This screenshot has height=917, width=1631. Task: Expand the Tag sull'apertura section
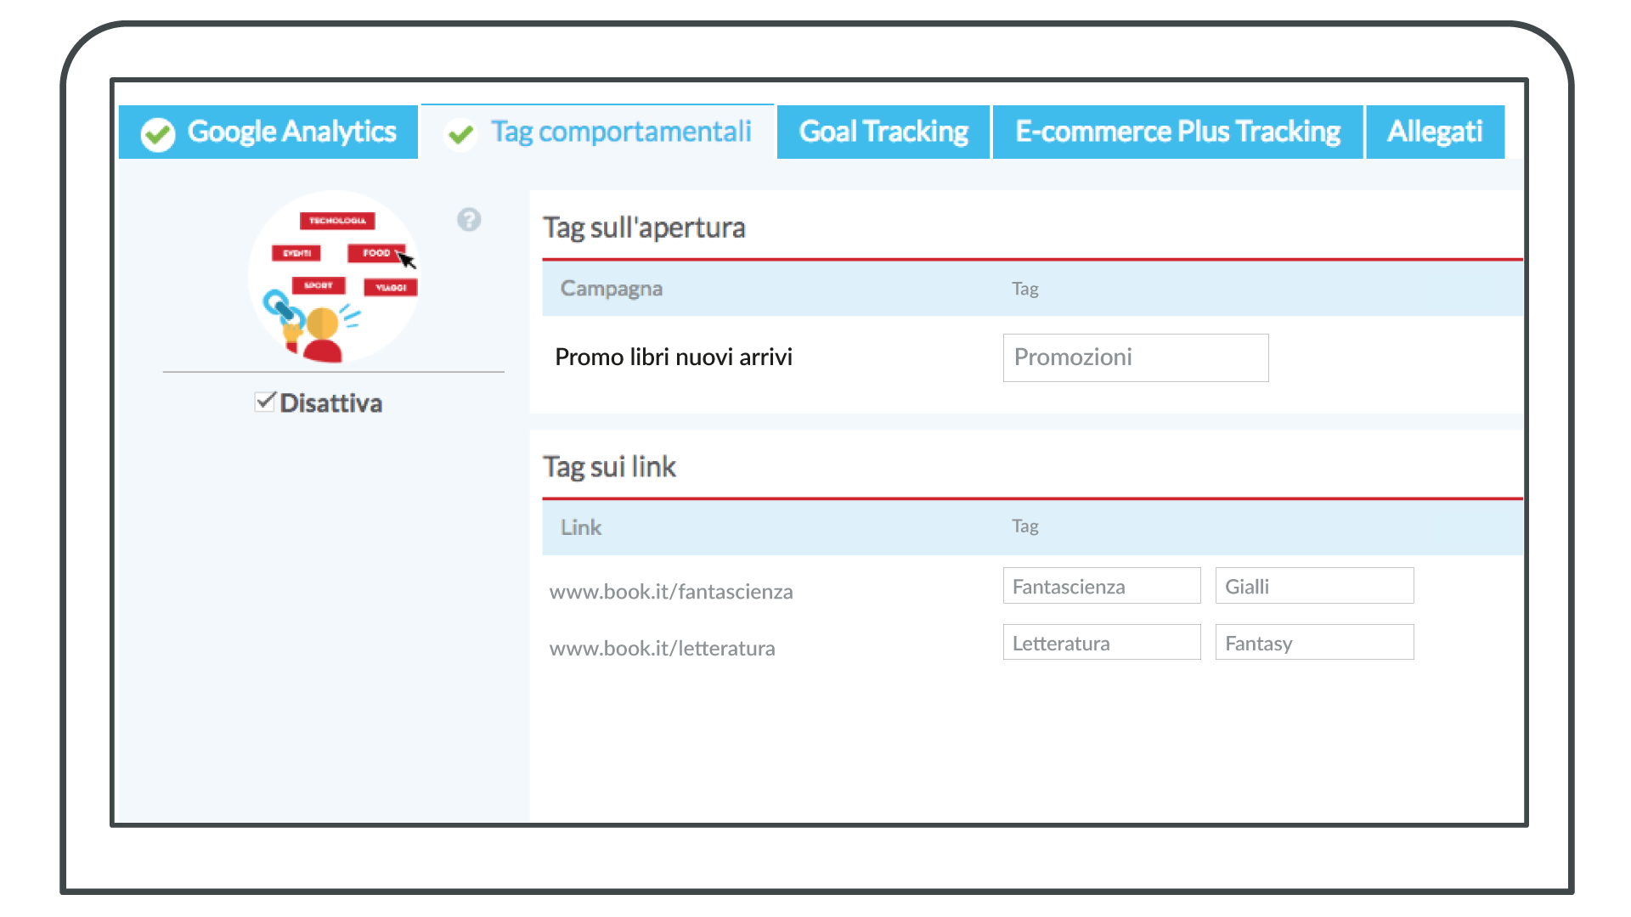click(x=647, y=225)
